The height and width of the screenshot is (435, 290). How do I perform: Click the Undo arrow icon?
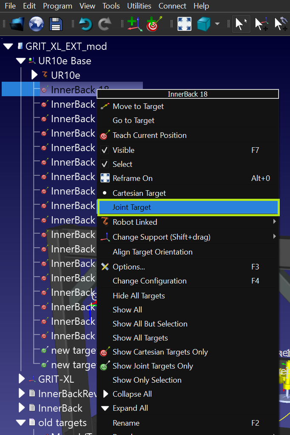(x=85, y=24)
